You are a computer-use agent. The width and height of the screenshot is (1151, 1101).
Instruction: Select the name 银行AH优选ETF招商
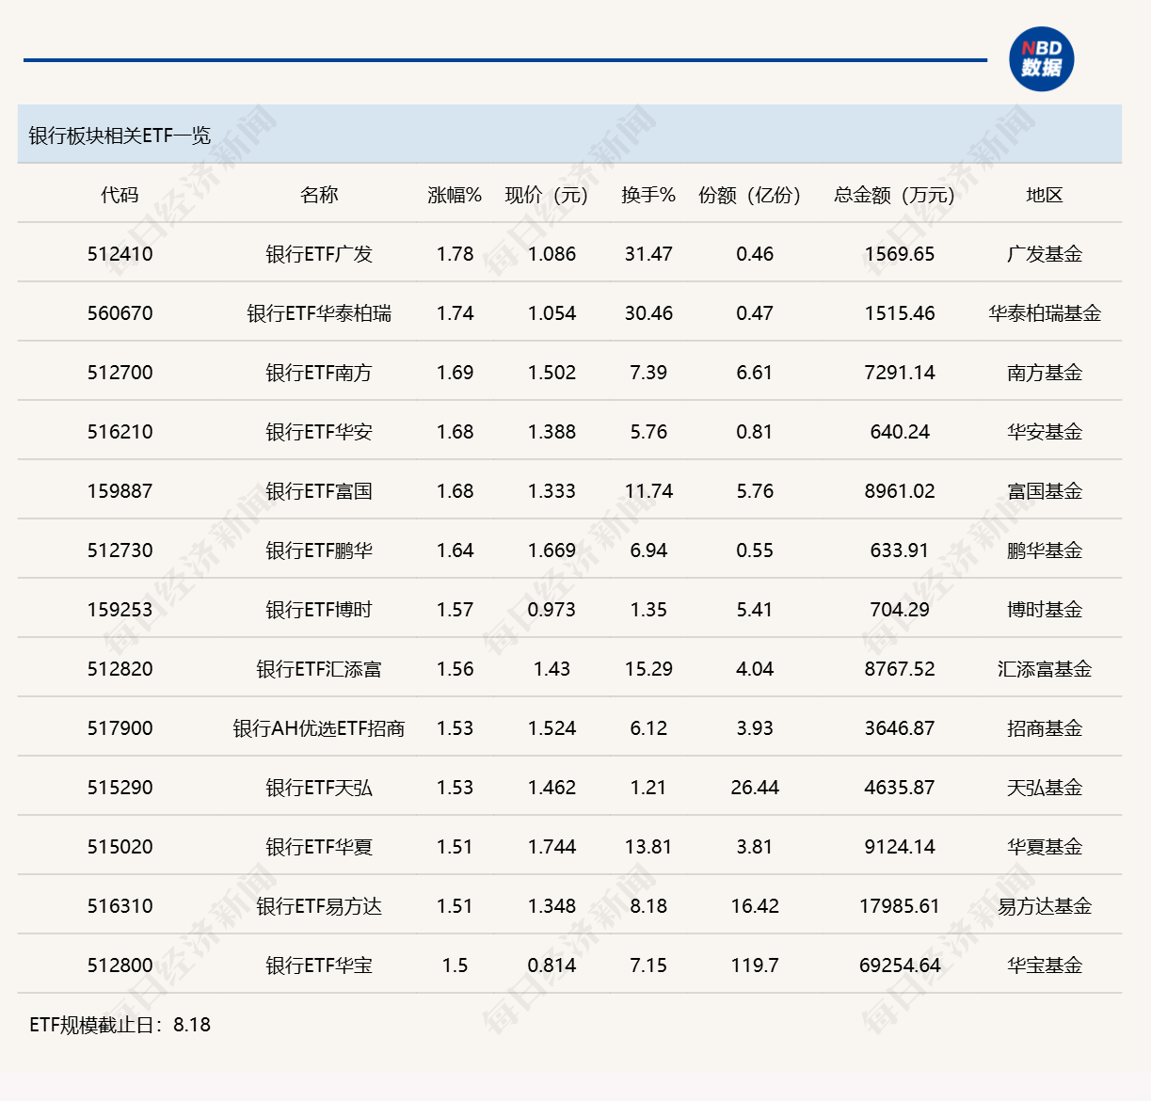click(x=319, y=728)
